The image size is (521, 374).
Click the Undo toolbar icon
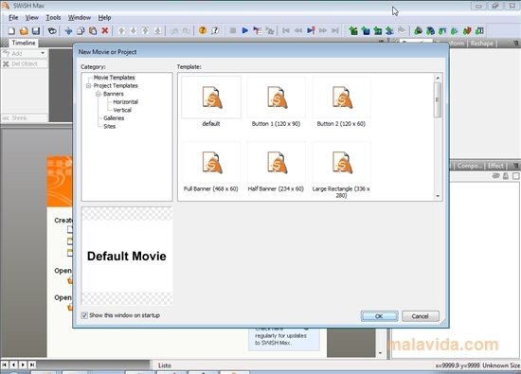click(x=173, y=31)
